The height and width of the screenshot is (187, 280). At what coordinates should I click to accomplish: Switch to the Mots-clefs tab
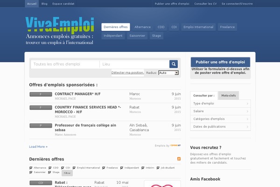pyautogui.click(x=228, y=95)
